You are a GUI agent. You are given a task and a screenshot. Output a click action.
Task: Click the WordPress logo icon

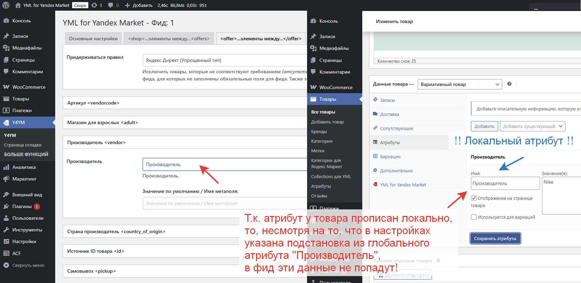pyautogui.click(x=6, y=5)
